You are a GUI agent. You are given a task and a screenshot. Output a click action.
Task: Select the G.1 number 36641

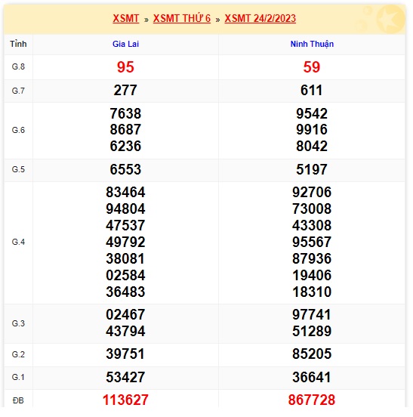point(312,377)
